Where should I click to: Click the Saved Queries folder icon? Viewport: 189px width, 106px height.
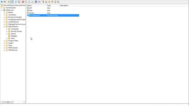click(x=4, y=8)
